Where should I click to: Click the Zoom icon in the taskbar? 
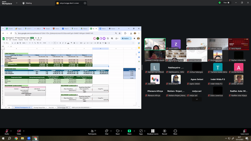29,138
